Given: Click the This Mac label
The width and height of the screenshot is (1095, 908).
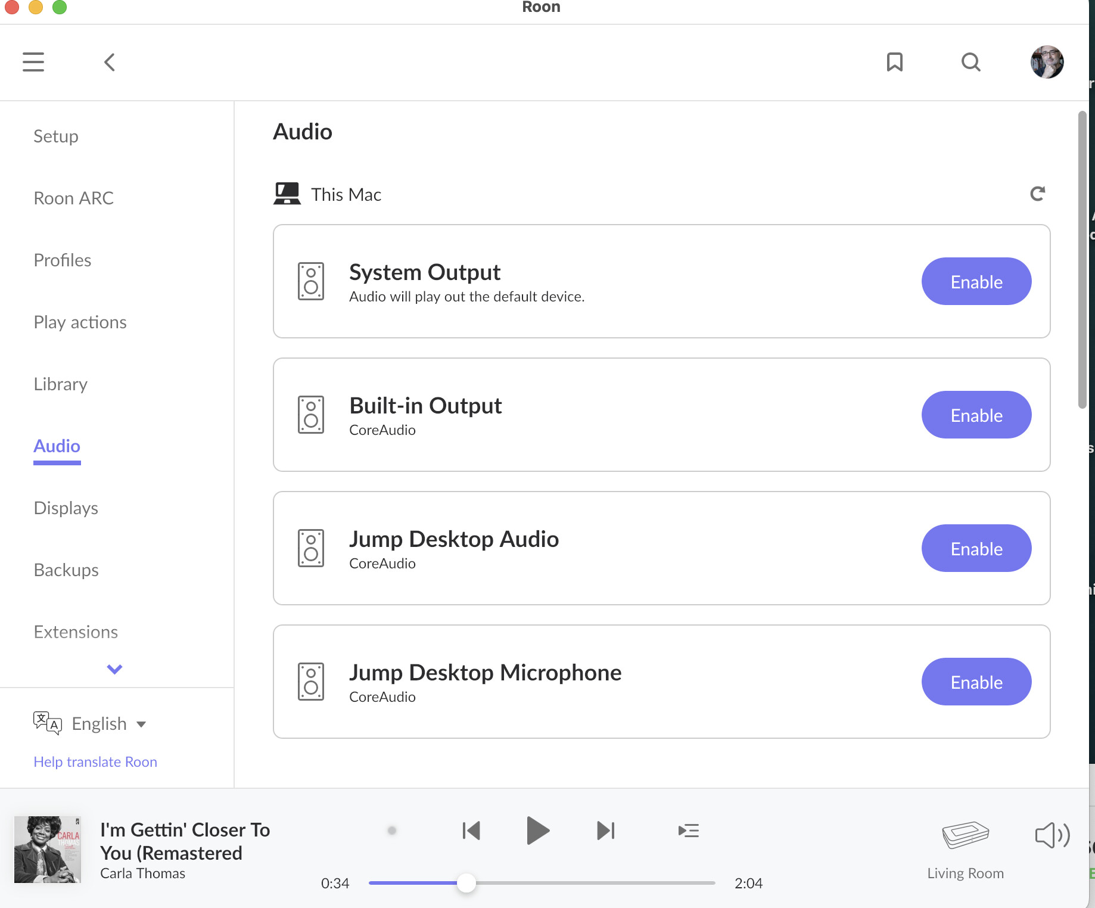Looking at the screenshot, I should (x=346, y=194).
